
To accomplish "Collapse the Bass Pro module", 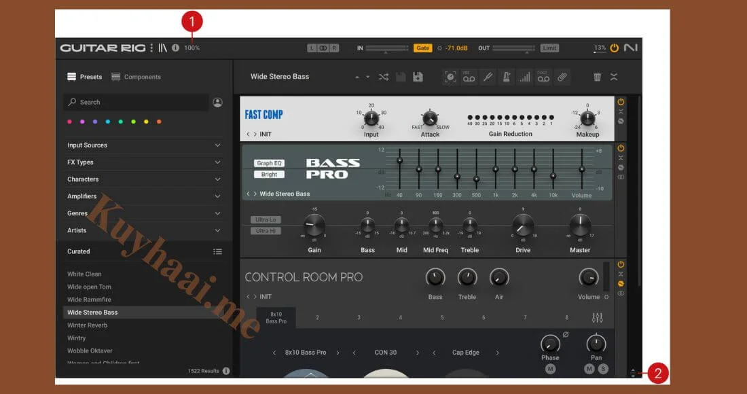I will click(x=621, y=158).
